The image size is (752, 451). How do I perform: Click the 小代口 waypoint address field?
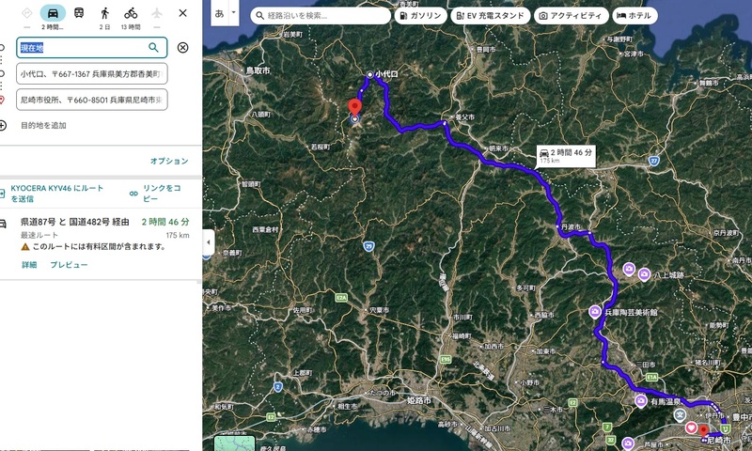(x=91, y=73)
